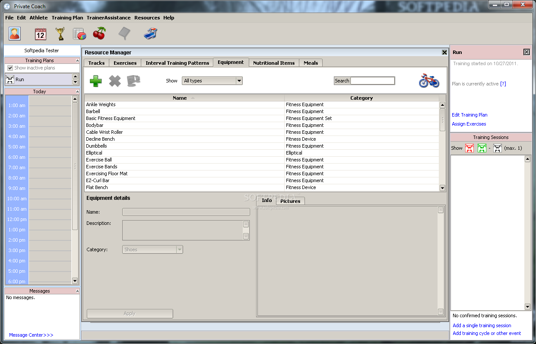The width and height of the screenshot is (536, 344).
Task: Open the Edit menu
Action: 22,18
